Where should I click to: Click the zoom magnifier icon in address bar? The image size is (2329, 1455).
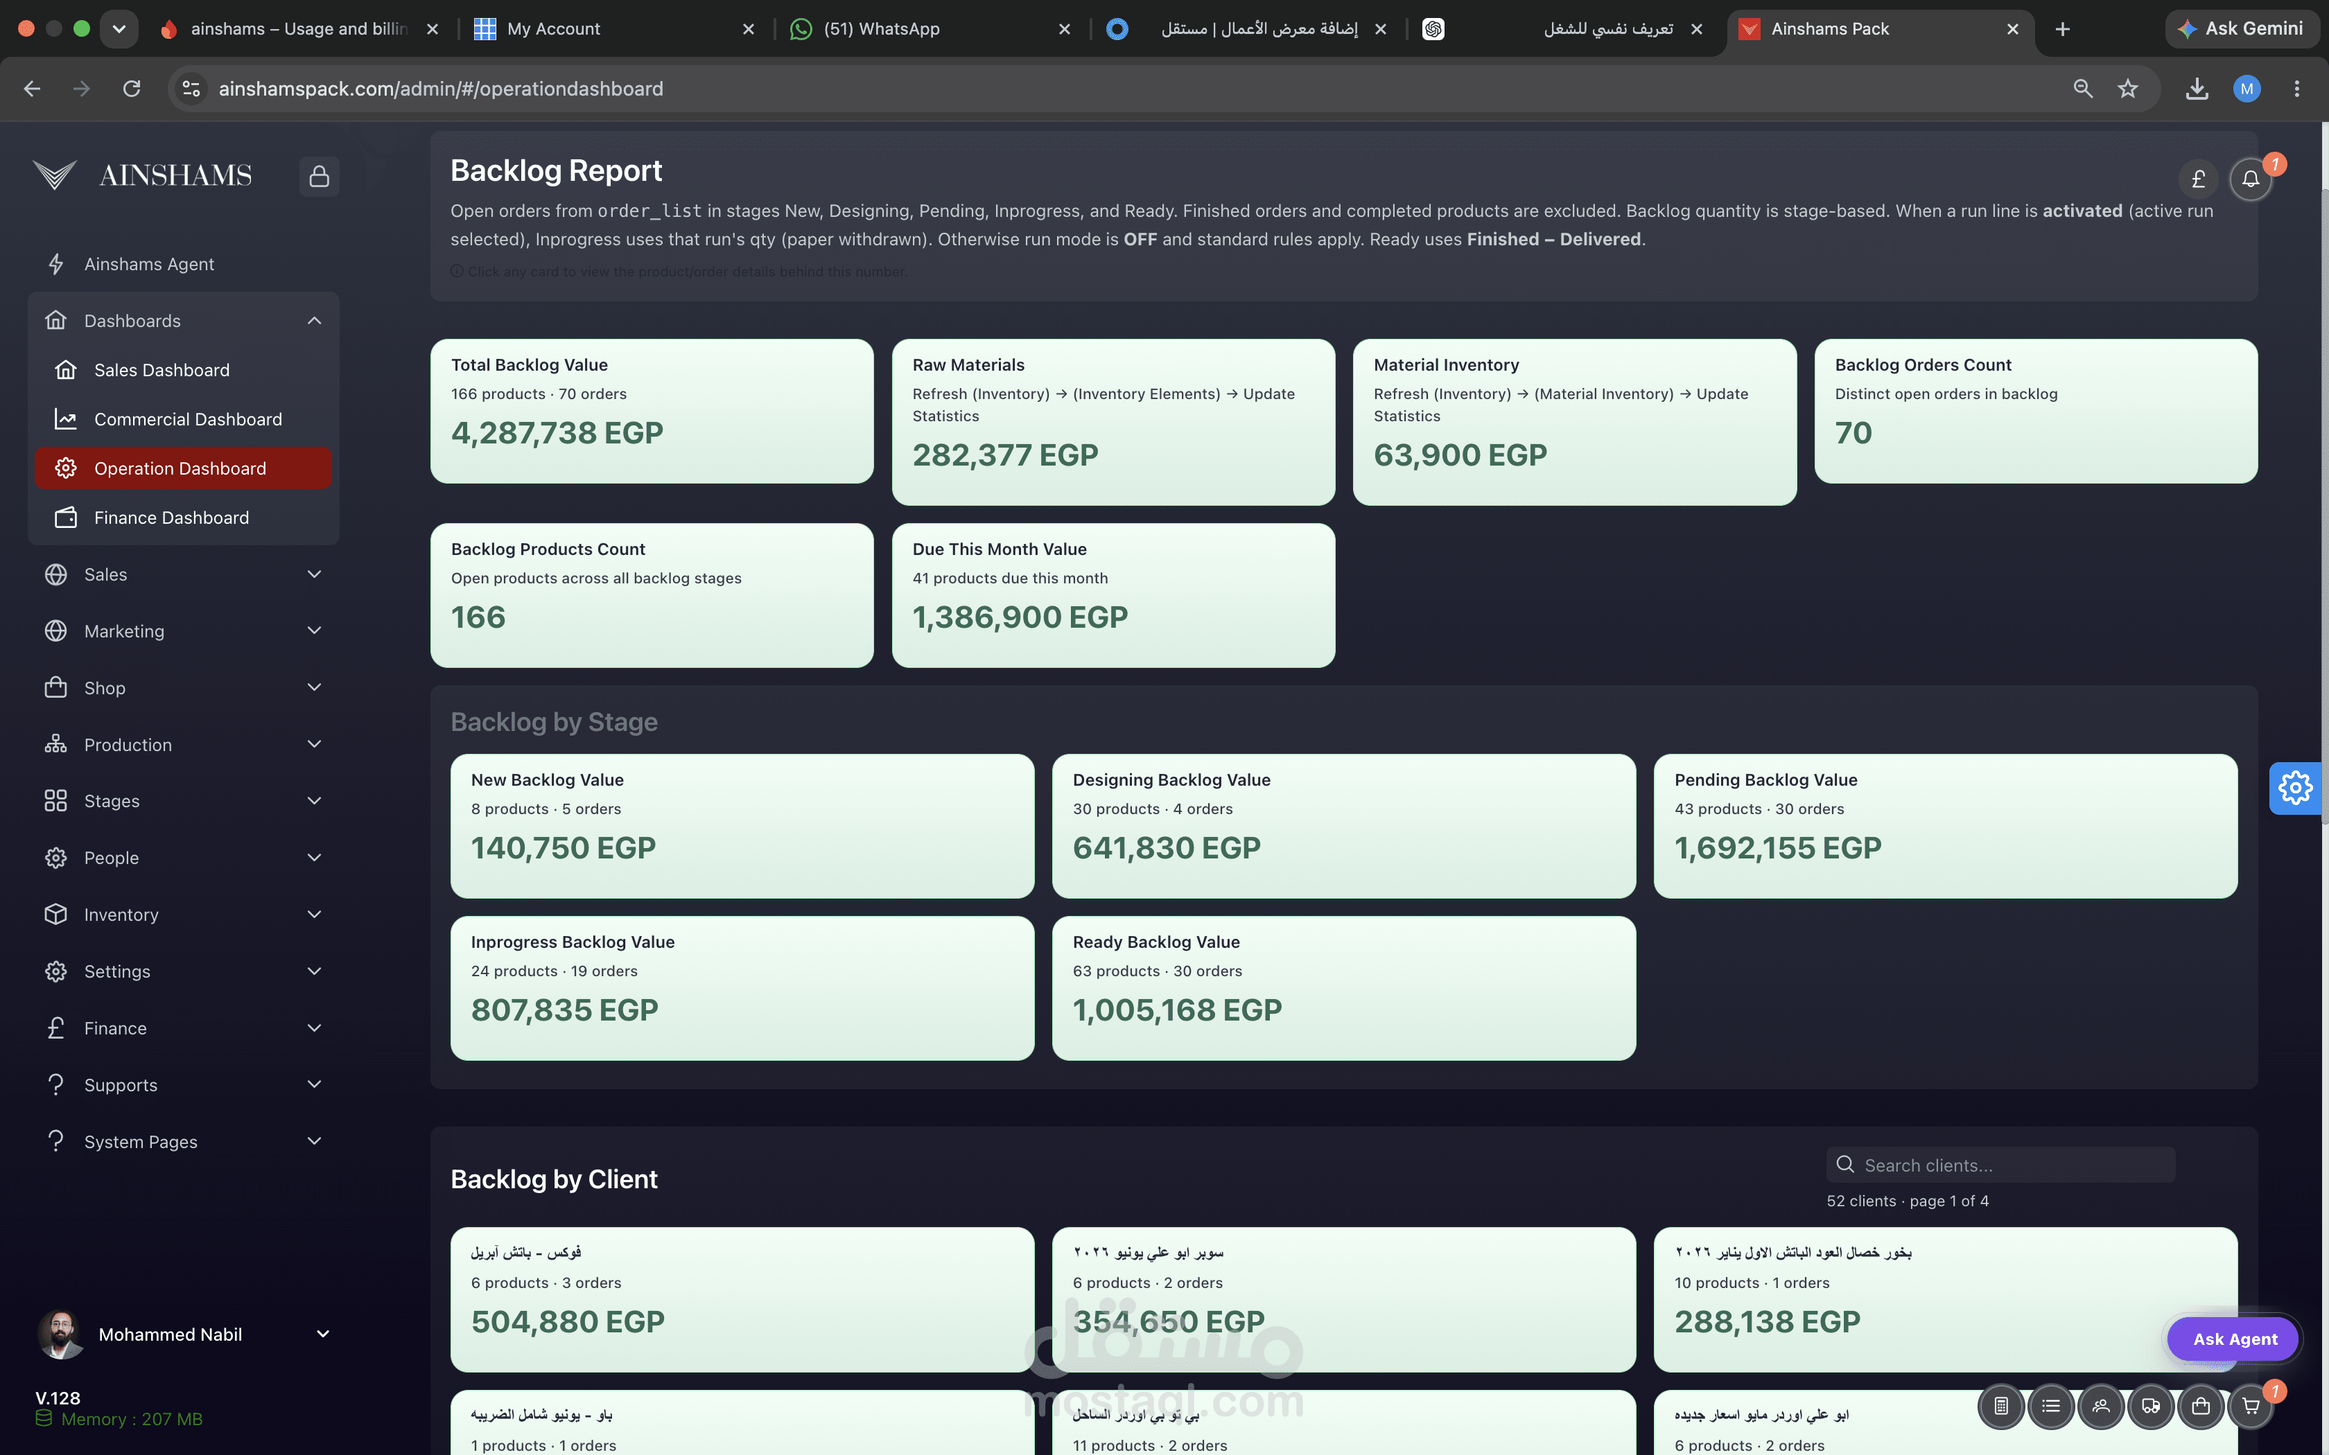pyautogui.click(x=2083, y=89)
